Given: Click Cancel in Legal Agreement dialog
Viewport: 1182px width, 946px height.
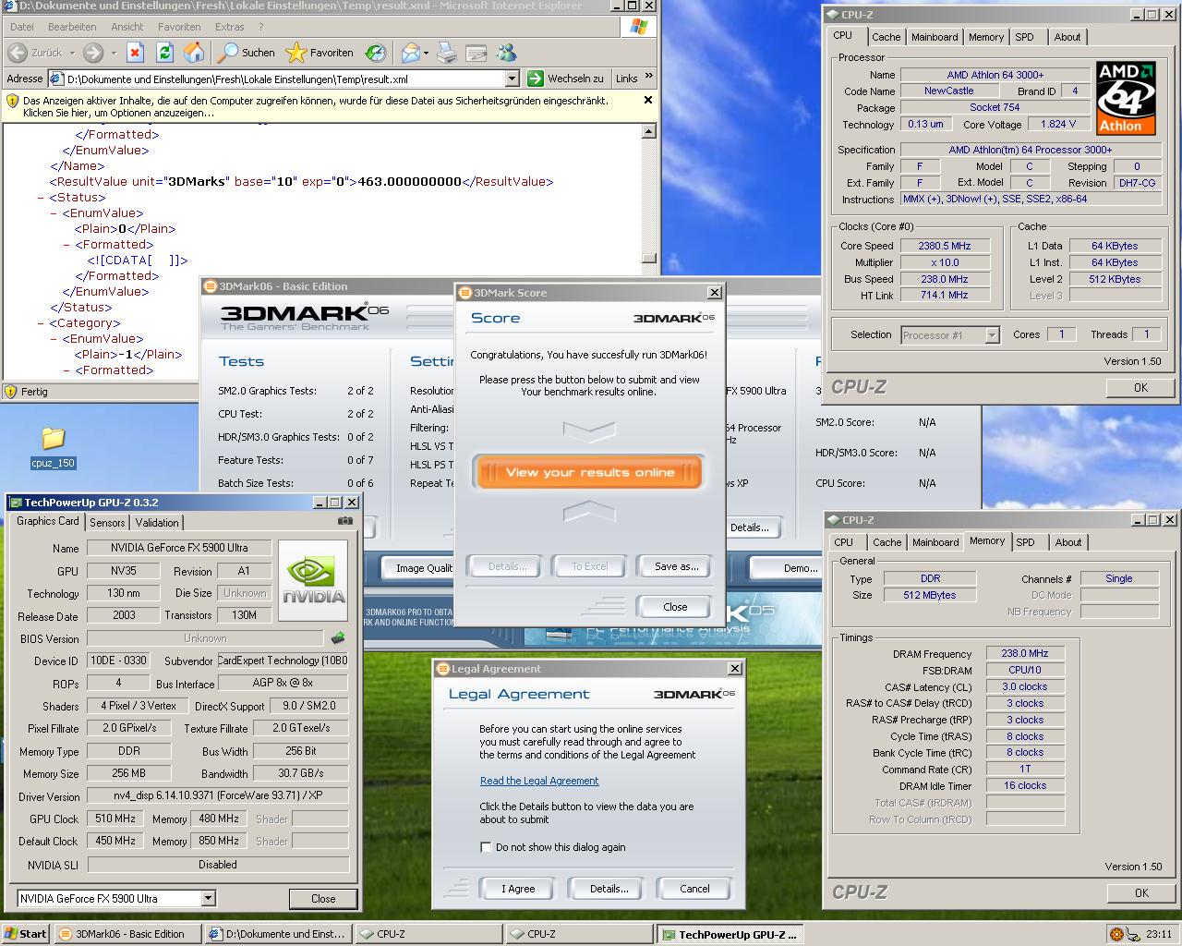Looking at the screenshot, I should pyautogui.click(x=694, y=889).
